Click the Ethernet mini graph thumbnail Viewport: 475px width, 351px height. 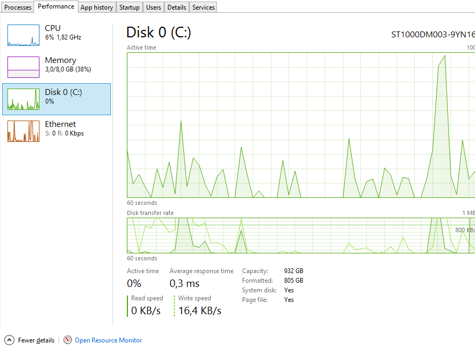coord(23,131)
